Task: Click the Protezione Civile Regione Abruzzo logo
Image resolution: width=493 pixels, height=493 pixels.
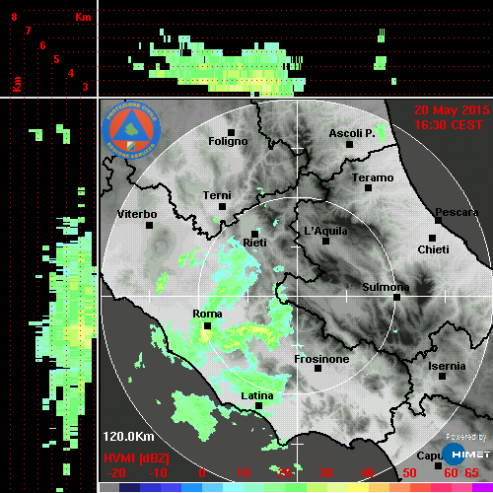Action: (x=131, y=130)
